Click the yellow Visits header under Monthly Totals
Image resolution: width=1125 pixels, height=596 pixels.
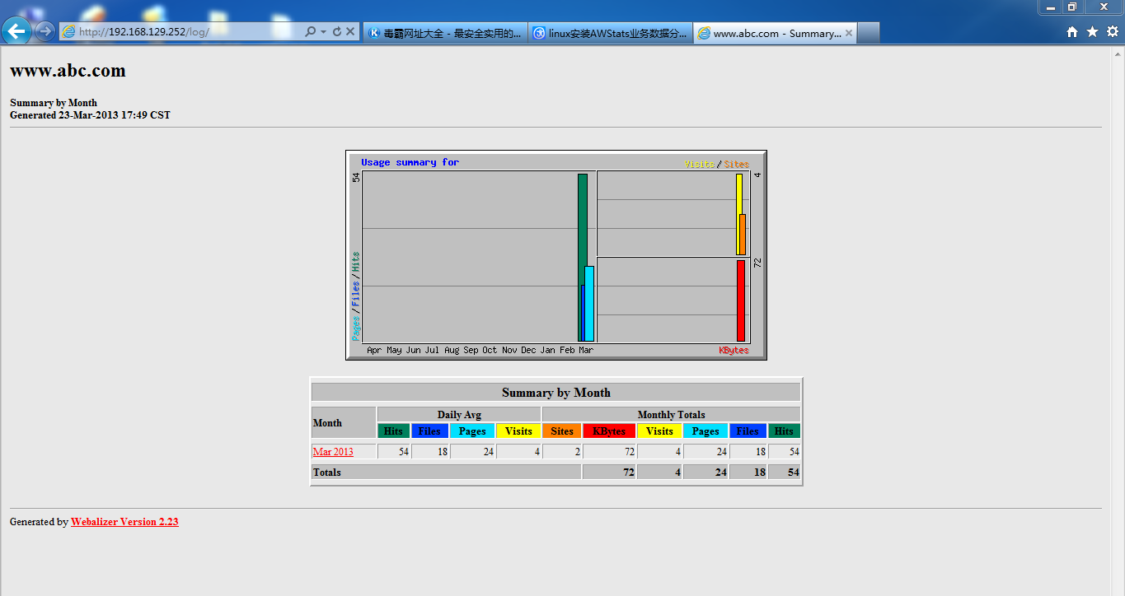click(659, 431)
